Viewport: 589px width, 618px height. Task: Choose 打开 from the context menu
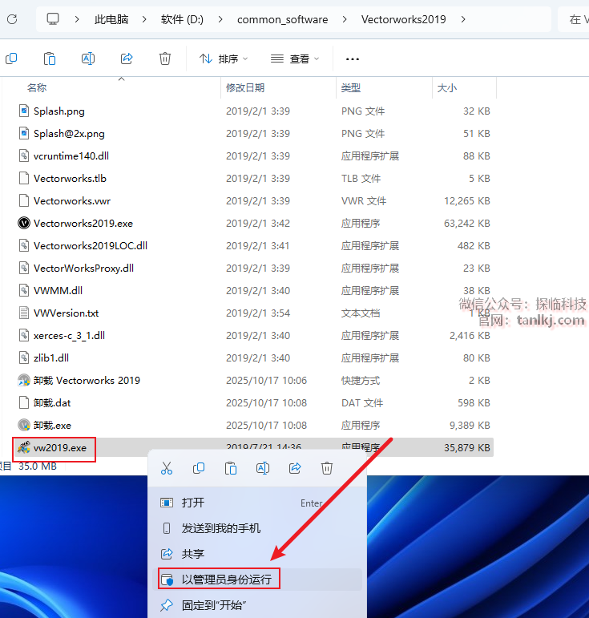[193, 503]
